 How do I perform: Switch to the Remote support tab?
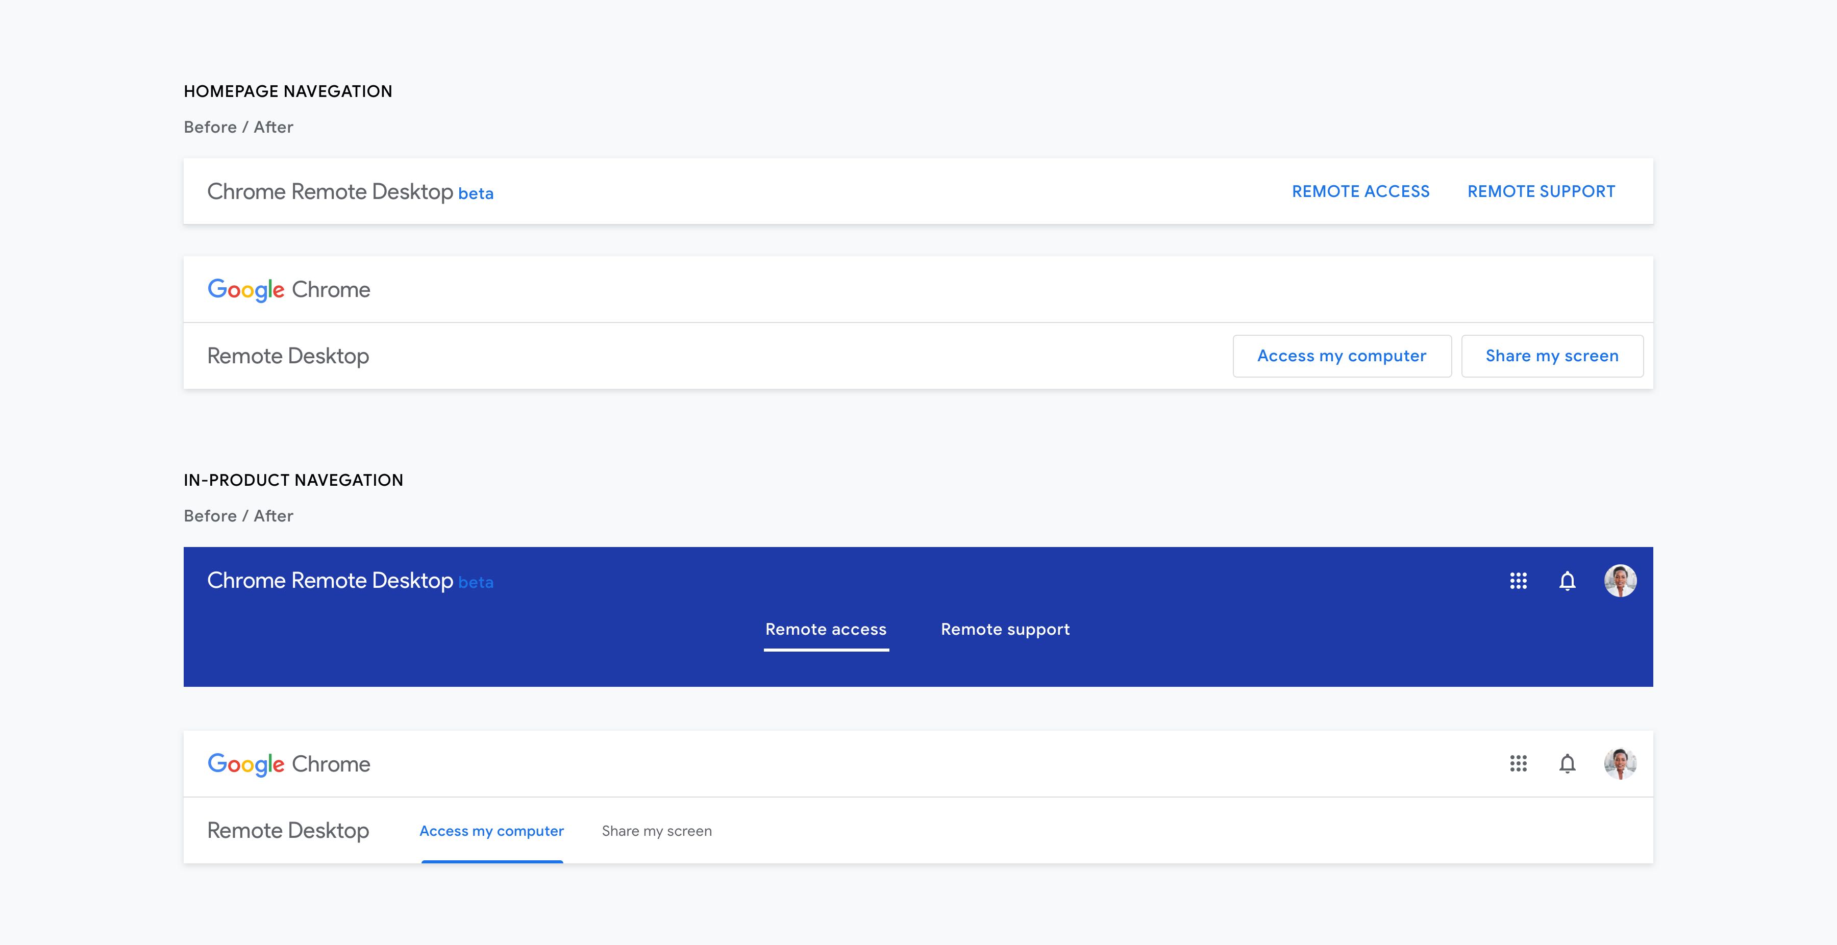pyautogui.click(x=1005, y=629)
